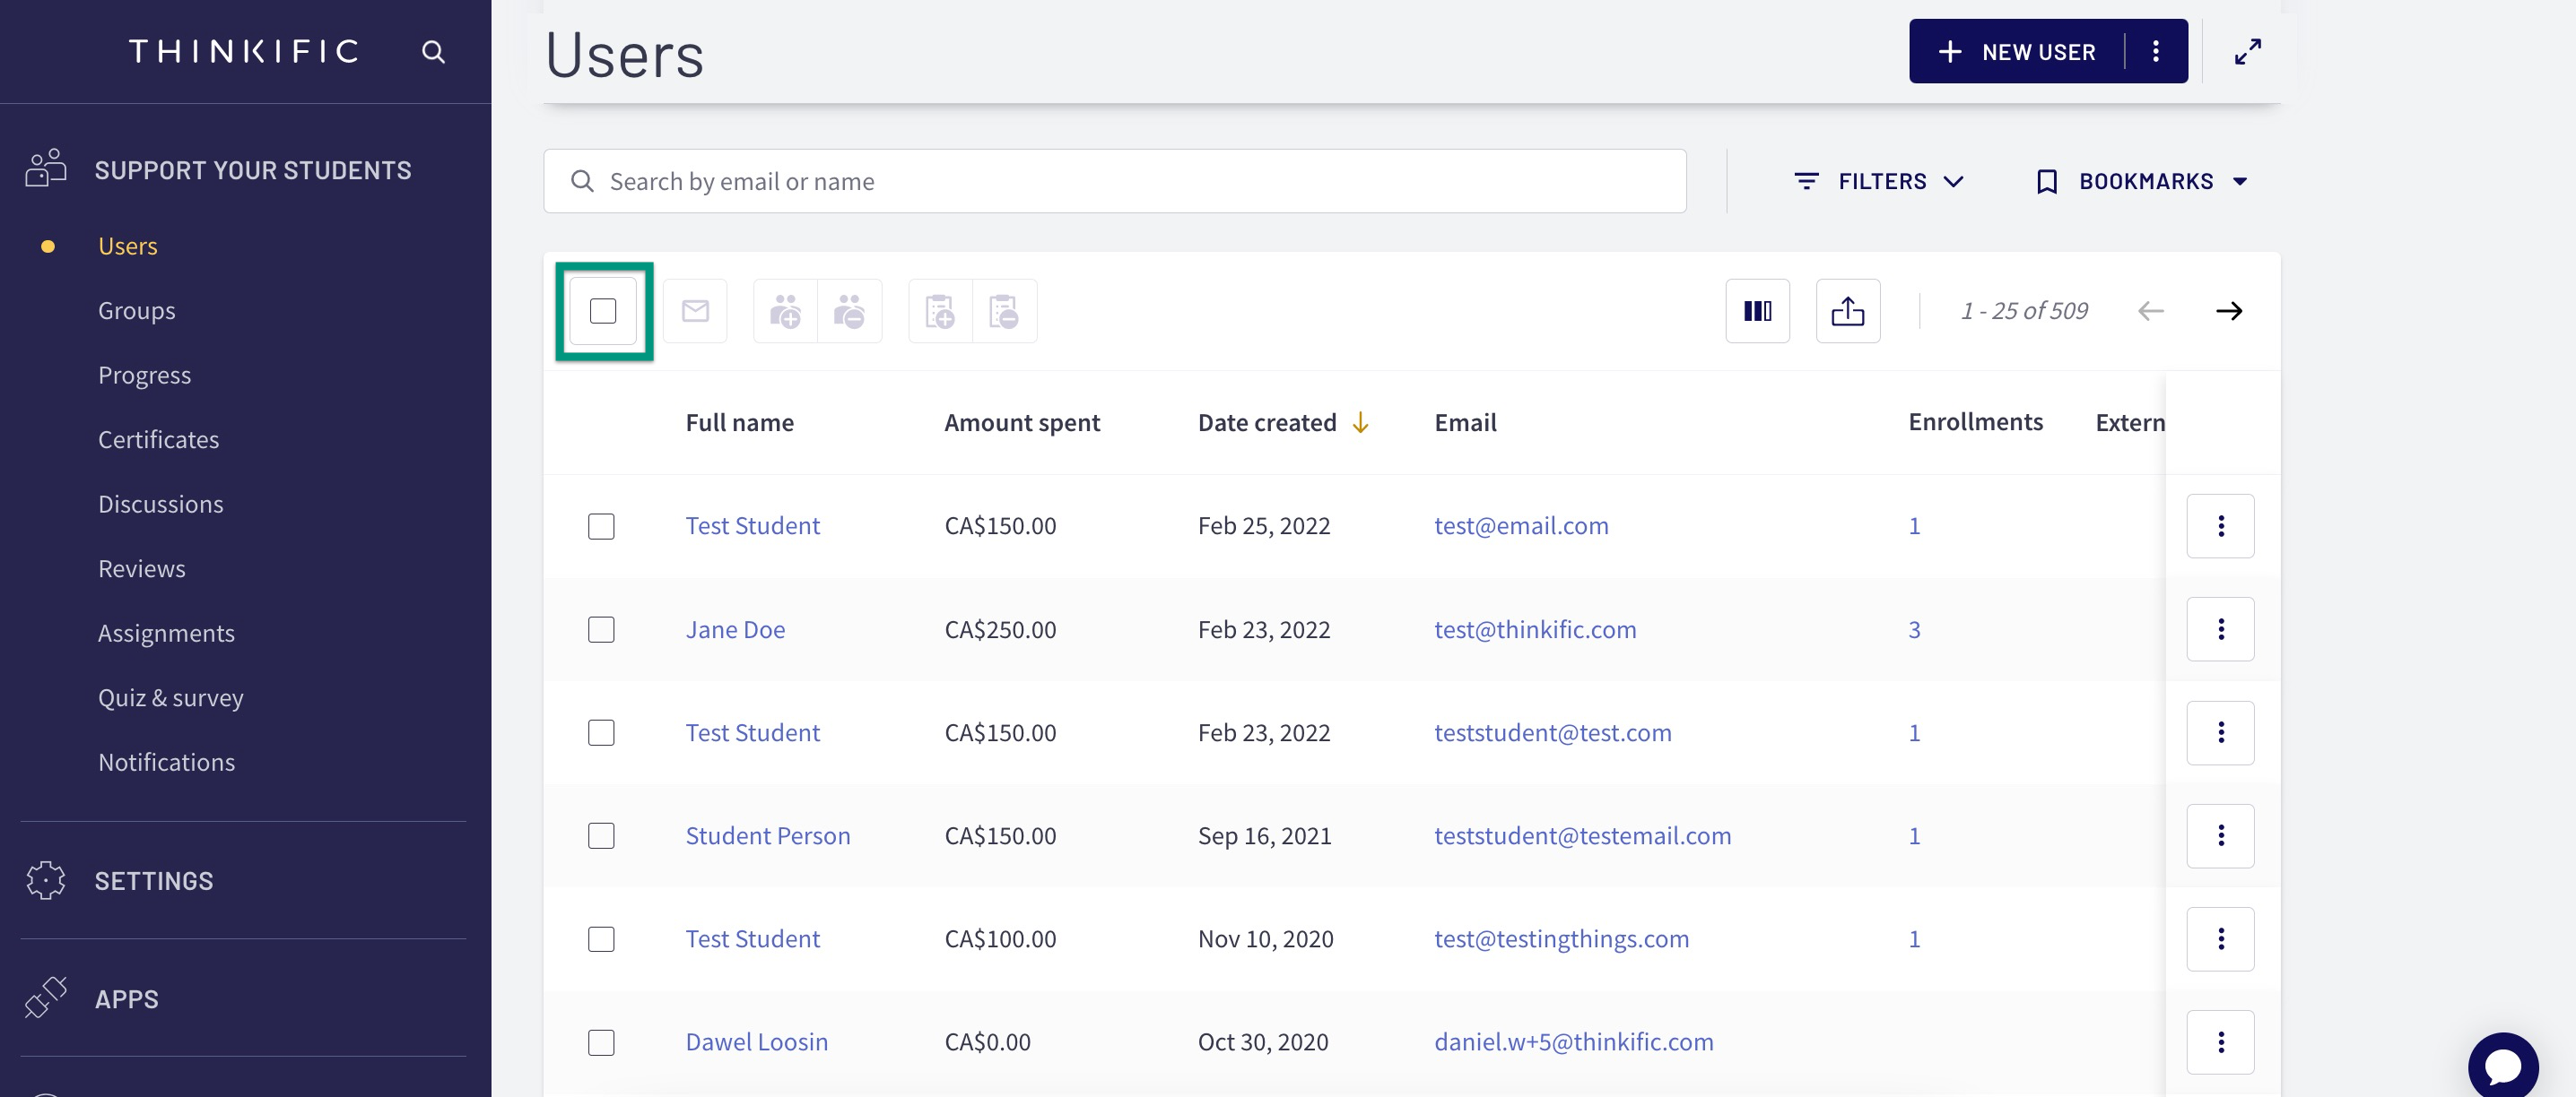Go to Certificates in the sidebar

(158, 439)
